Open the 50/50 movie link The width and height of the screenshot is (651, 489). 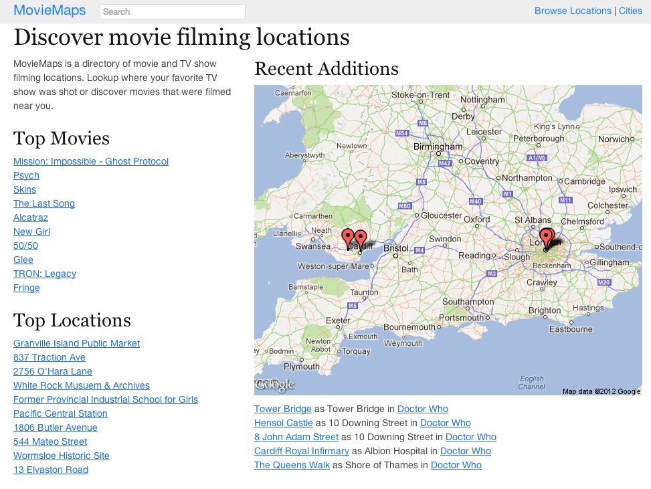(25, 246)
